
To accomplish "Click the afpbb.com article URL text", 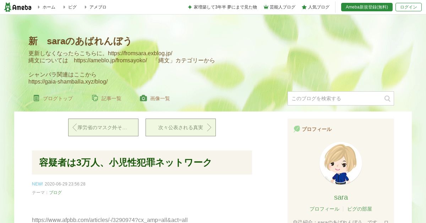I will 110,220.
